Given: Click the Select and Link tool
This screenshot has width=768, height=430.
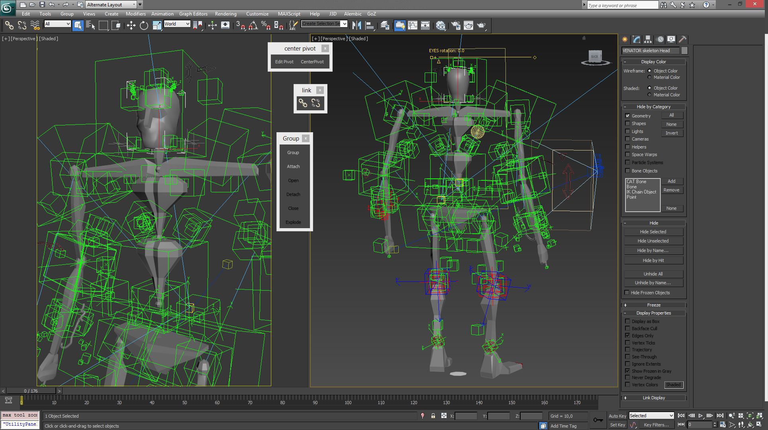Looking at the screenshot, I should 9,26.
